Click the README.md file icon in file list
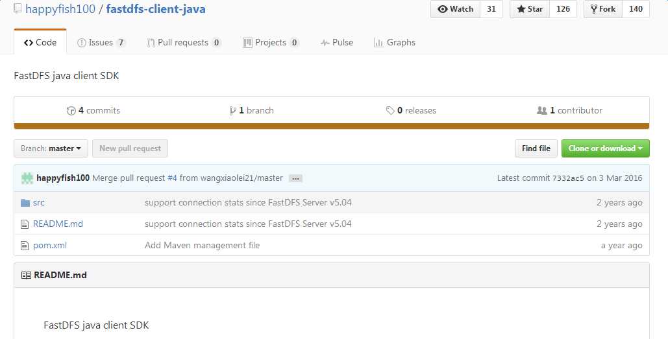The image size is (668, 339). tap(25, 224)
